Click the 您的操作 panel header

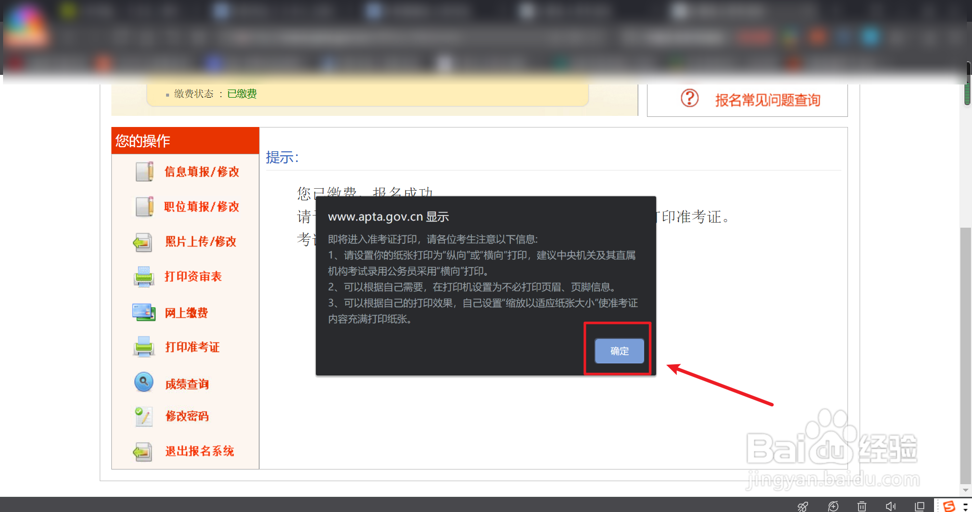[x=185, y=141]
